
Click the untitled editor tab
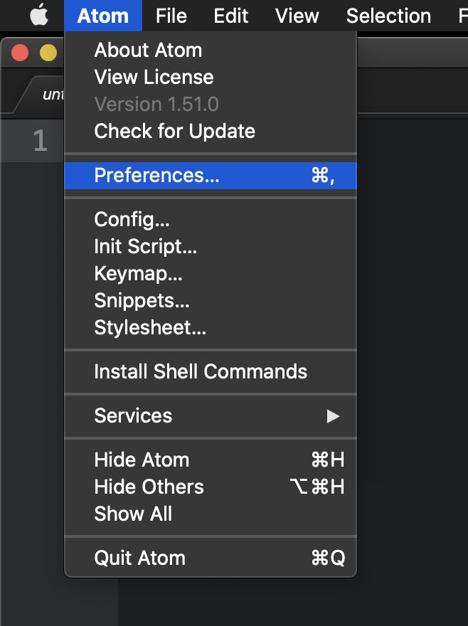point(52,95)
